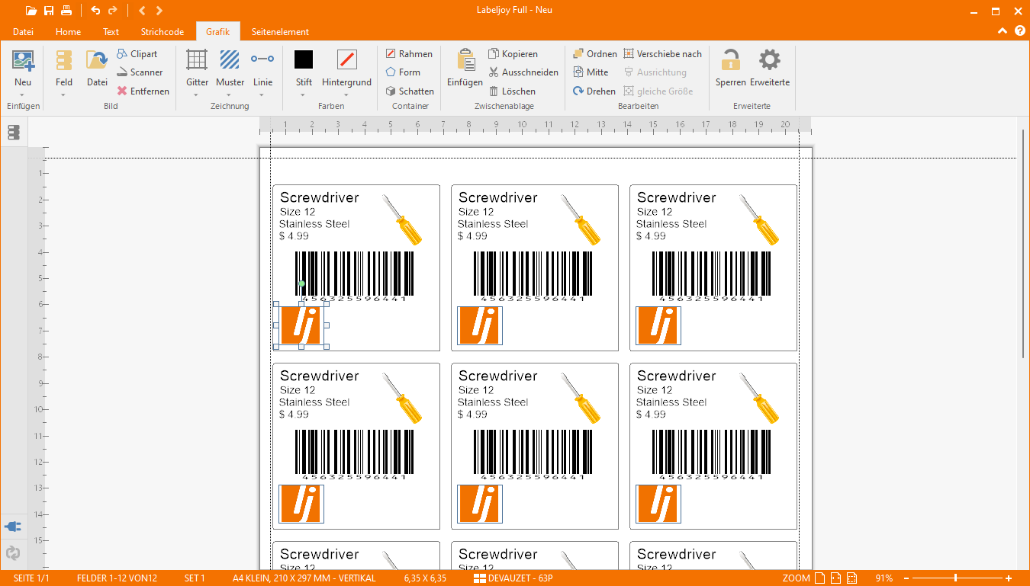1030x586 pixels.
Task: Fit zoom to width icon
Action: pos(836,578)
